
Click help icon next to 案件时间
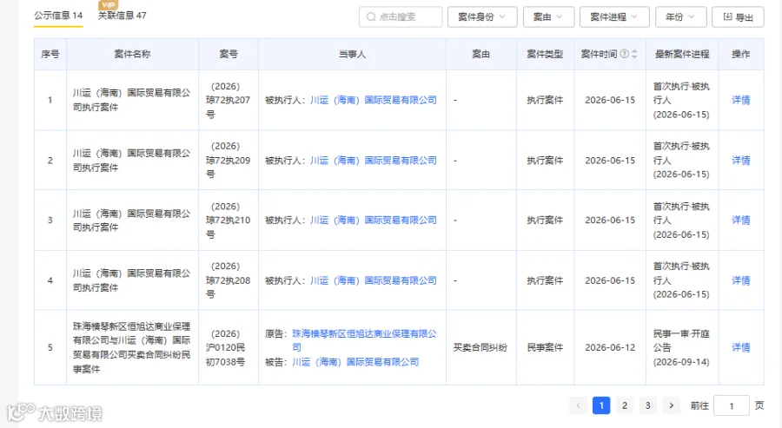pyautogui.click(x=624, y=54)
